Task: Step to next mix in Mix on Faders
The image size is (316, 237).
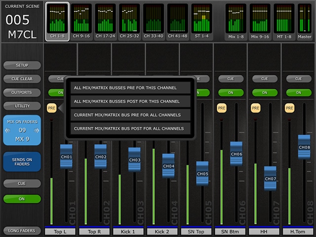Action: [36, 130]
